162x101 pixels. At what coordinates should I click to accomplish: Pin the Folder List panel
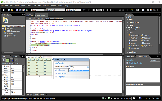coord(22,15)
